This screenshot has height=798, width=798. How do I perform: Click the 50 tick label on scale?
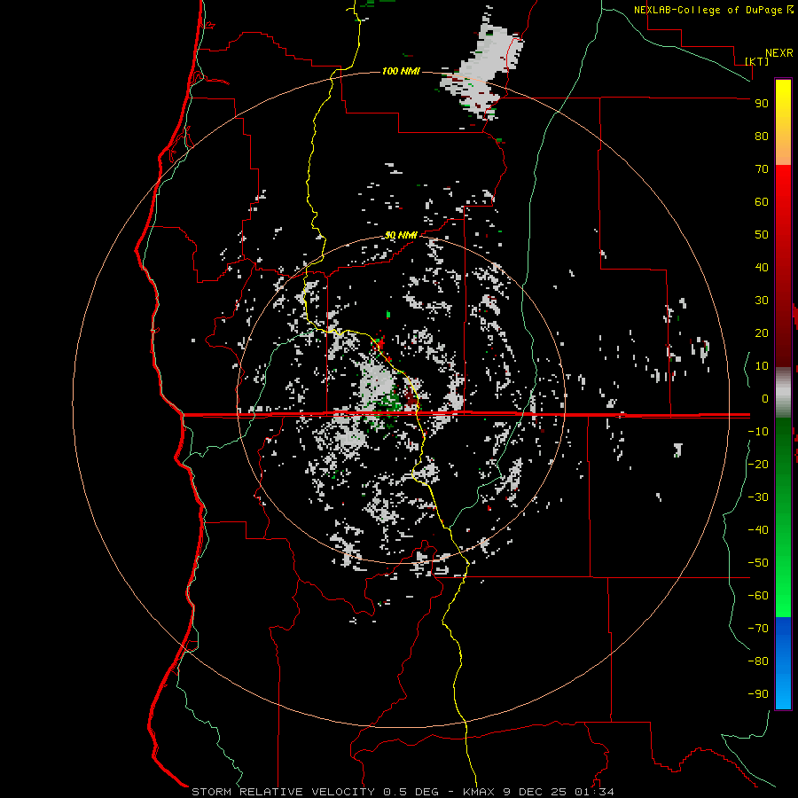762,235
